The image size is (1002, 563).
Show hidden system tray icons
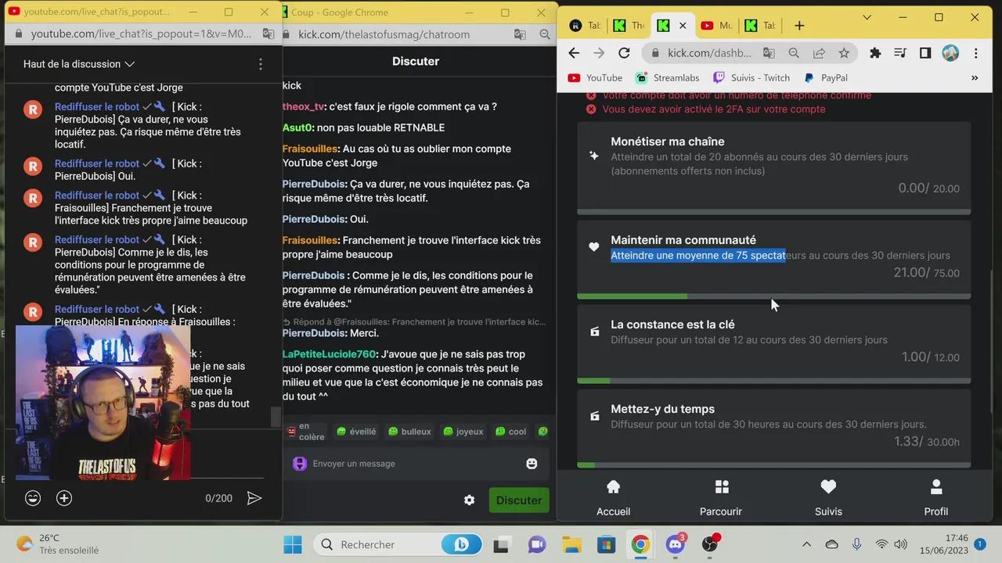tap(807, 544)
